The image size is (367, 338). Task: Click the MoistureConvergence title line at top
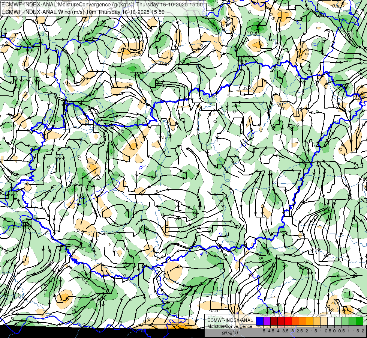(x=102, y=5)
